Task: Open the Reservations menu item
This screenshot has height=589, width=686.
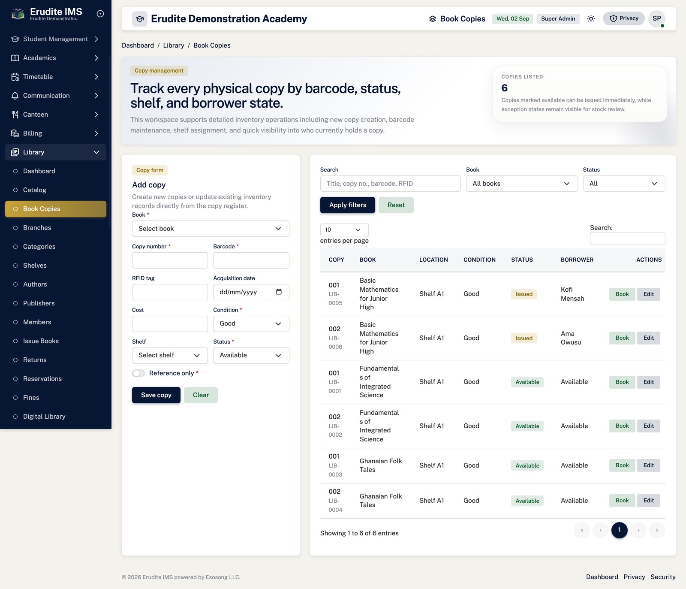Action: [56, 379]
